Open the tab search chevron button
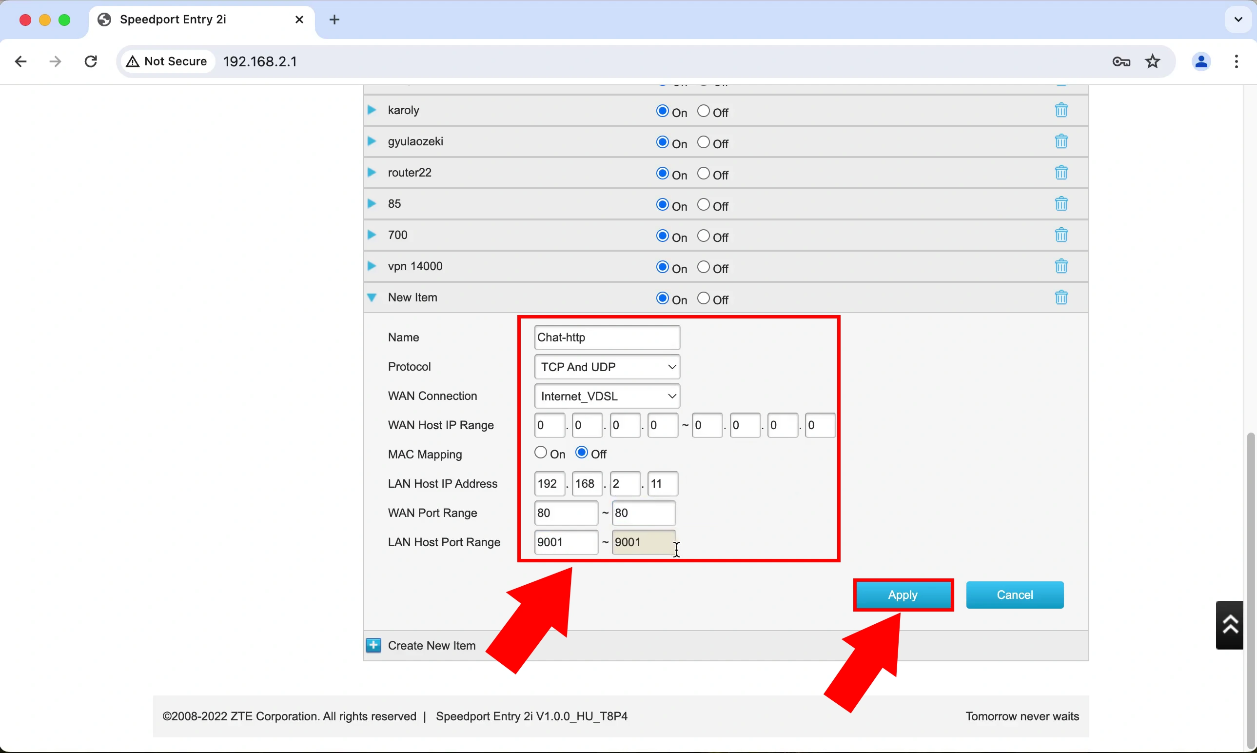 pos(1238,20)
